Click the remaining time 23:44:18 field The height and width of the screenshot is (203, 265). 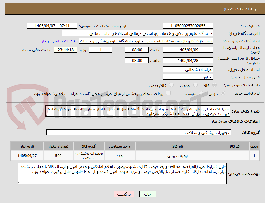(x=66, y=50)
